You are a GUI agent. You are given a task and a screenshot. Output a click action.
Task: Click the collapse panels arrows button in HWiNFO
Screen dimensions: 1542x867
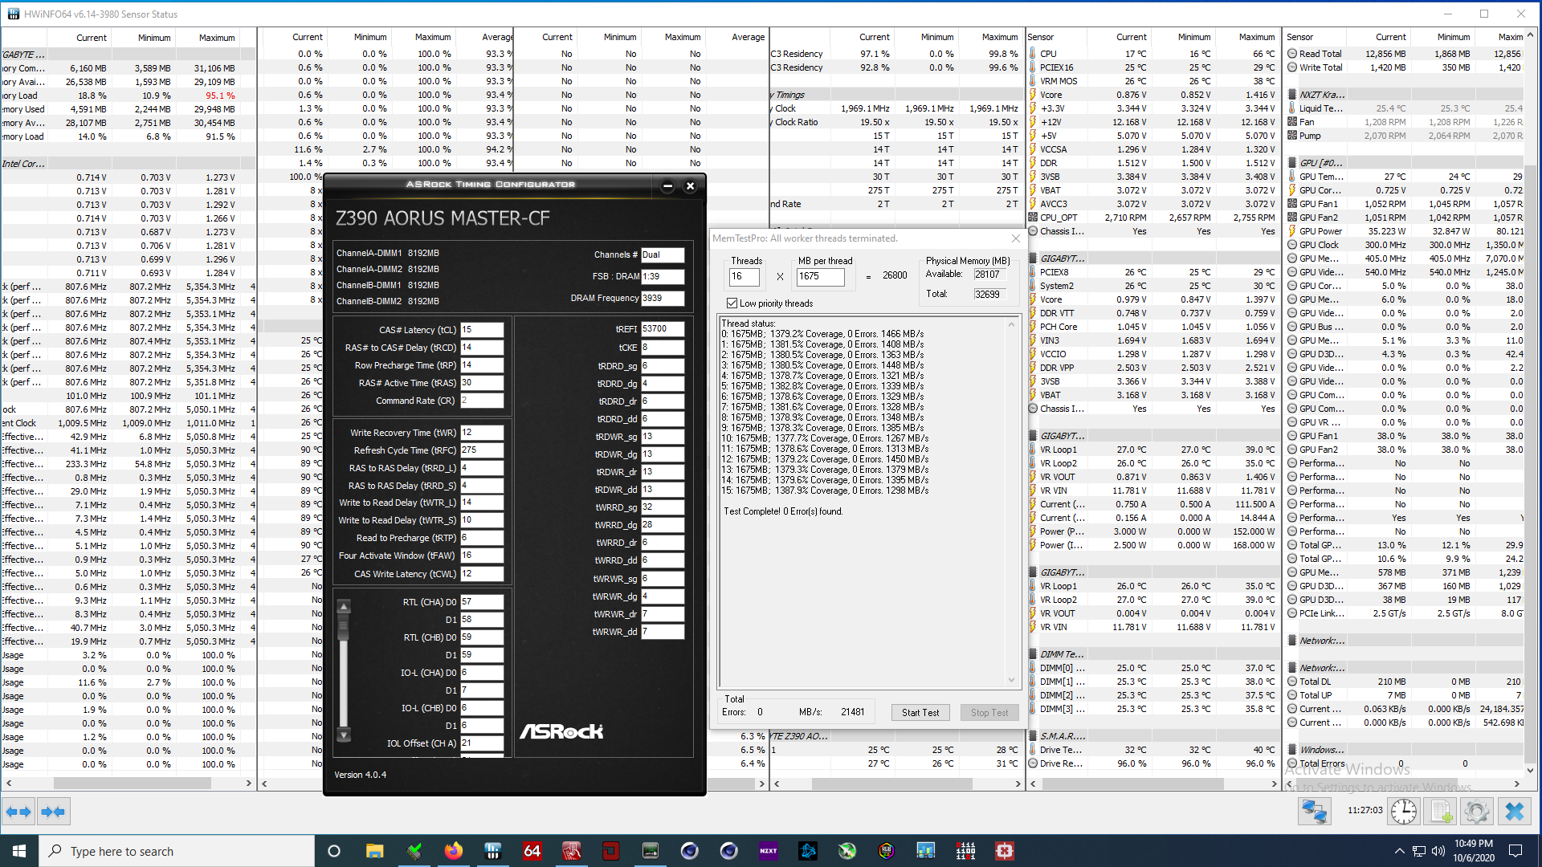53,812
